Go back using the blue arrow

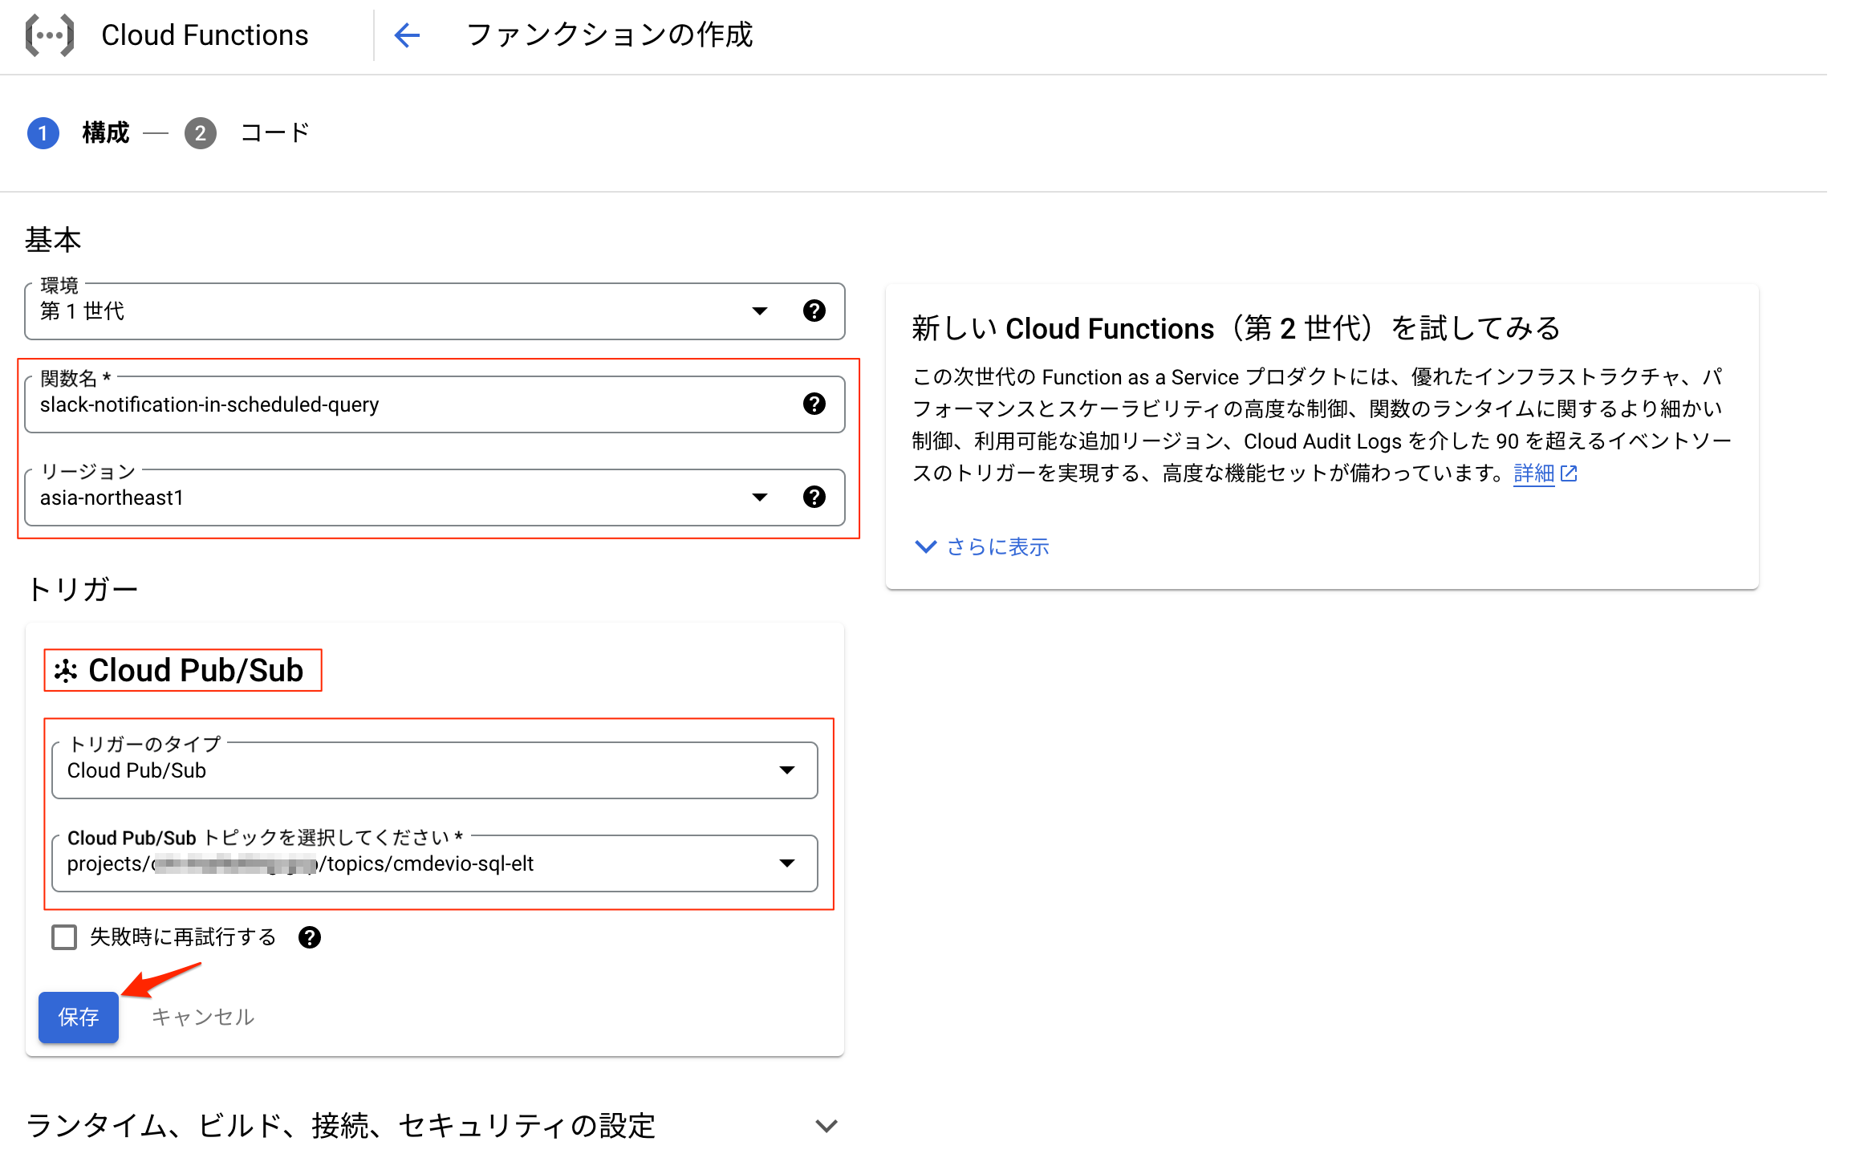407,35
